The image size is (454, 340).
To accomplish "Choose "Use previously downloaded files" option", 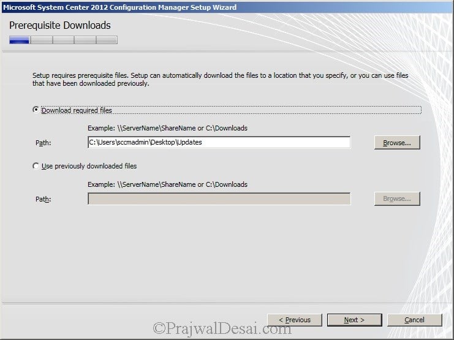I will coord(36,166).
